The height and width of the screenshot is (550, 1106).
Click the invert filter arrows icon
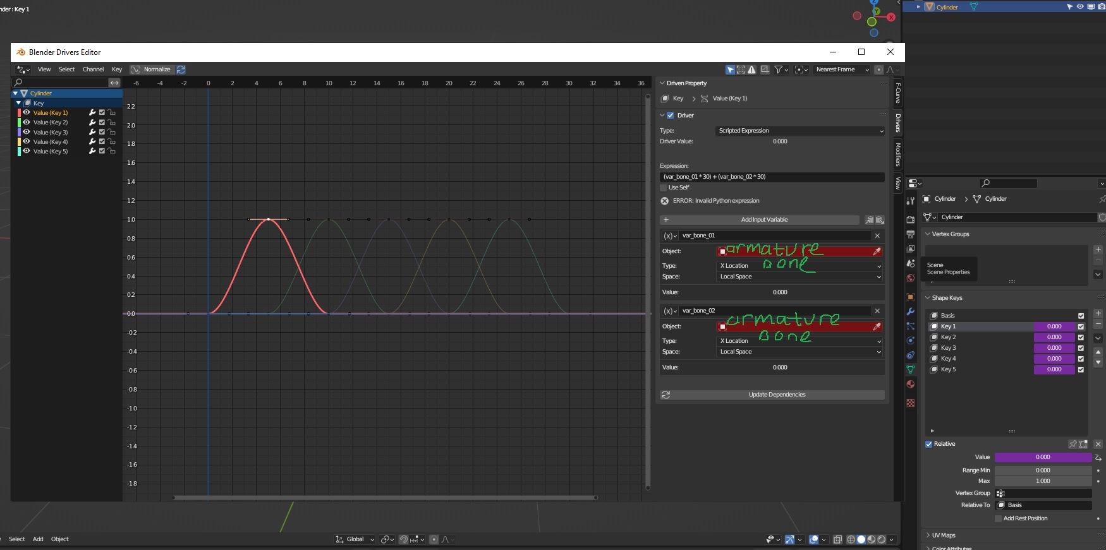114,83
